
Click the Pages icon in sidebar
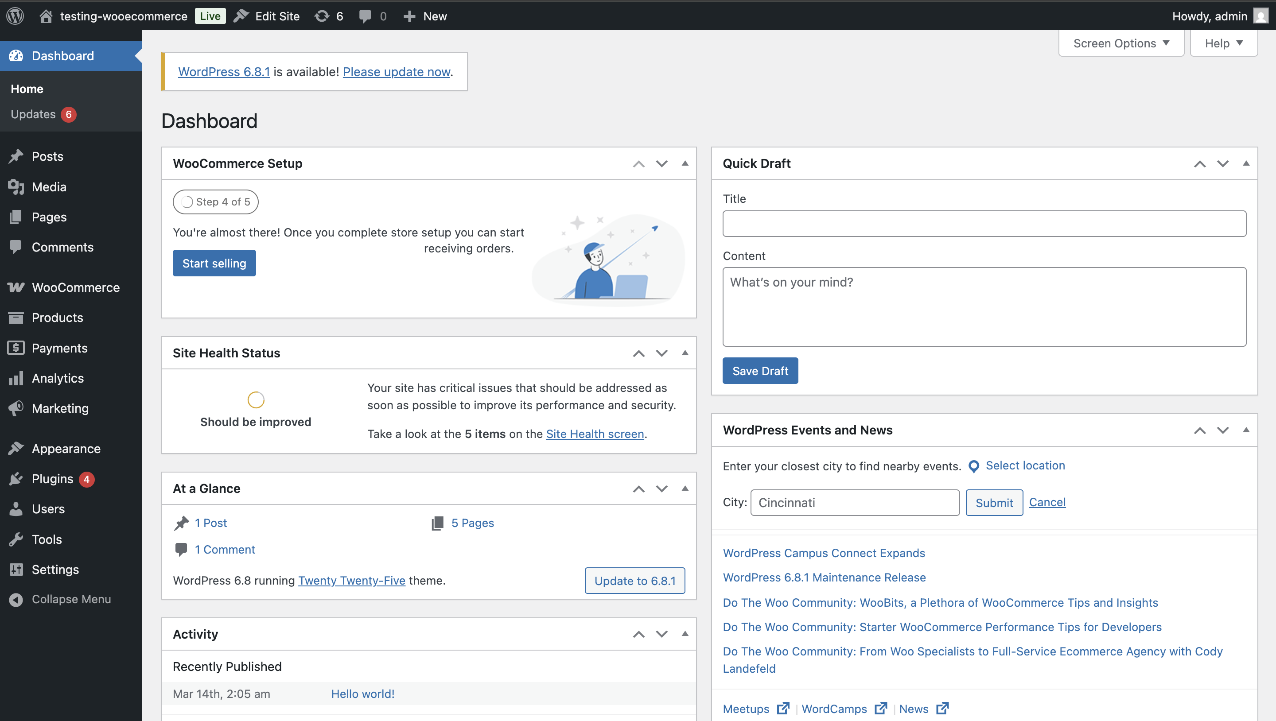point(16,217)
